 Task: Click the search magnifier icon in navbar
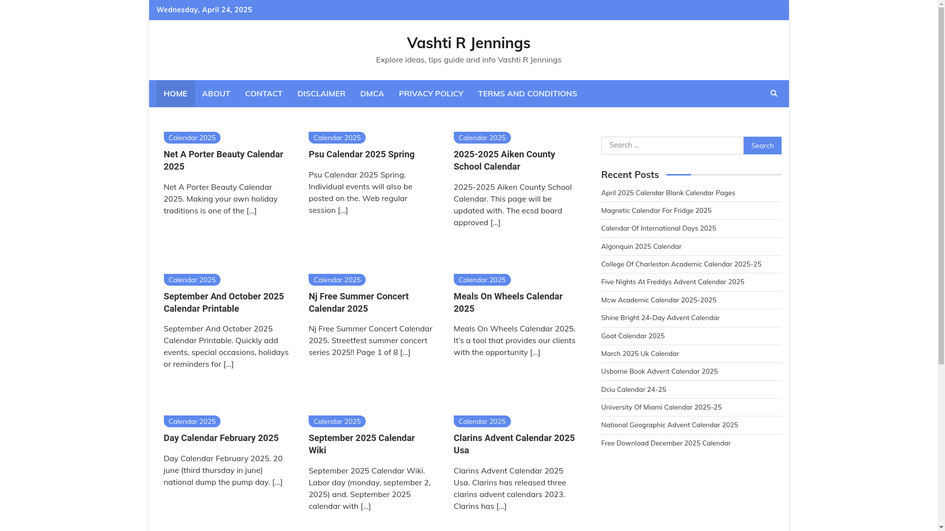[774, 93]
